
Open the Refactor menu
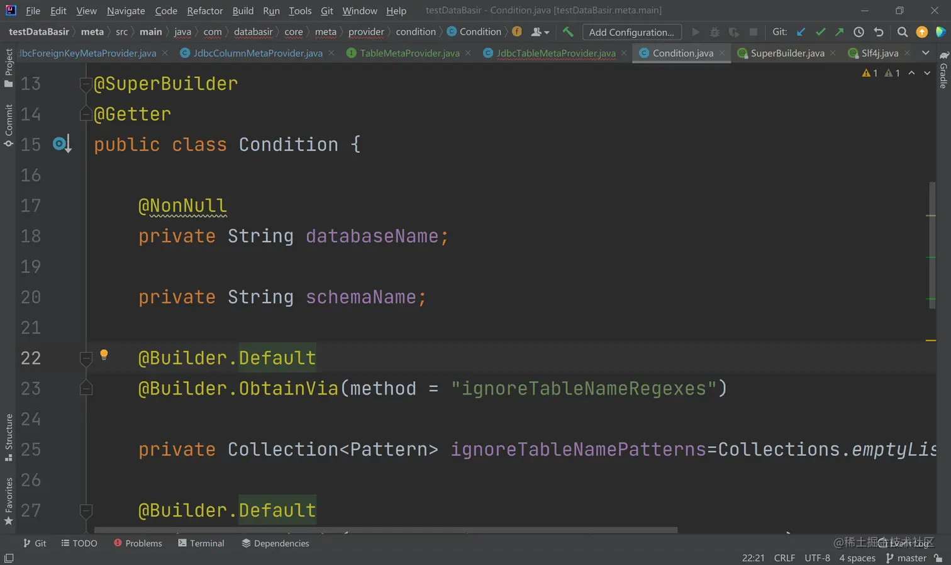[x=205, y=11]
